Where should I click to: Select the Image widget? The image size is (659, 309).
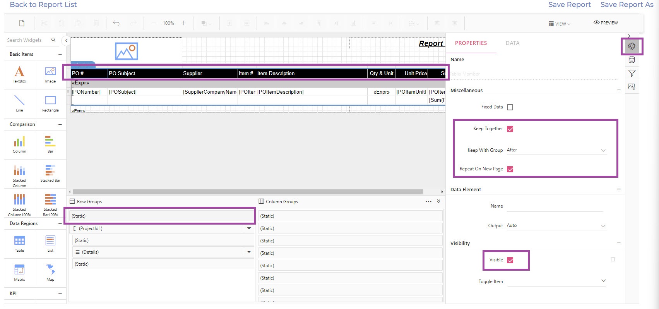(x=50, y=74)
